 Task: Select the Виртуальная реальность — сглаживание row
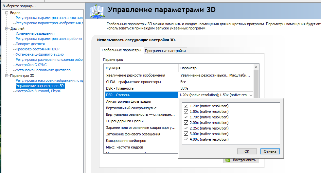tap(142, 114)
